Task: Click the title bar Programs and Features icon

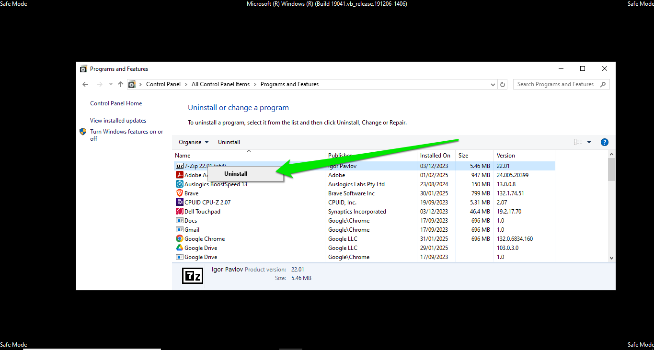Action: coord(83,69)
